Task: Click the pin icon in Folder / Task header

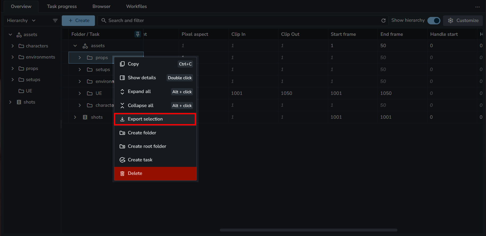Action: point(138,34)
